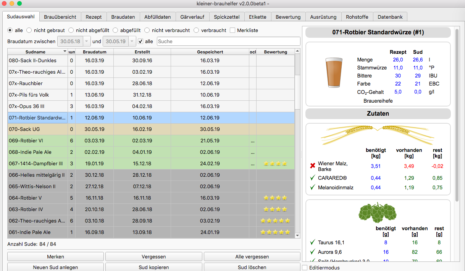Viewport: 465px width, 271px height.
Task: Click green checkmark beside Taurus 16,1
Action: tap(313, 242)
